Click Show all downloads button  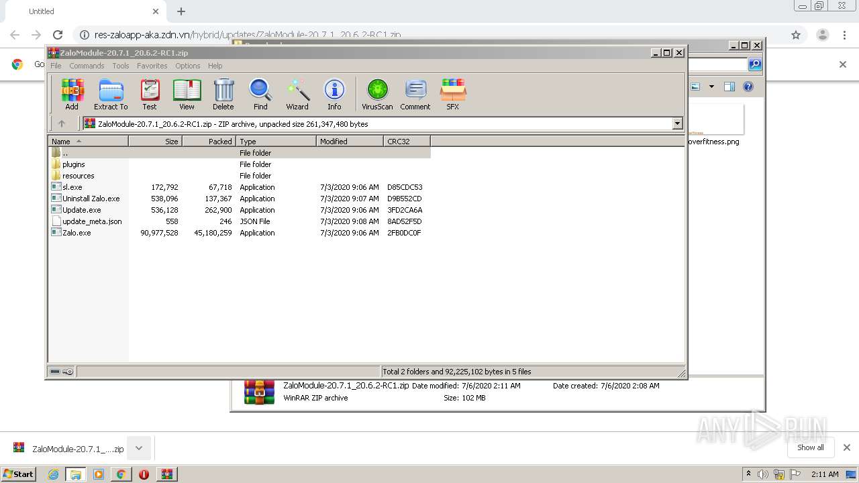[x=810, y=447]
